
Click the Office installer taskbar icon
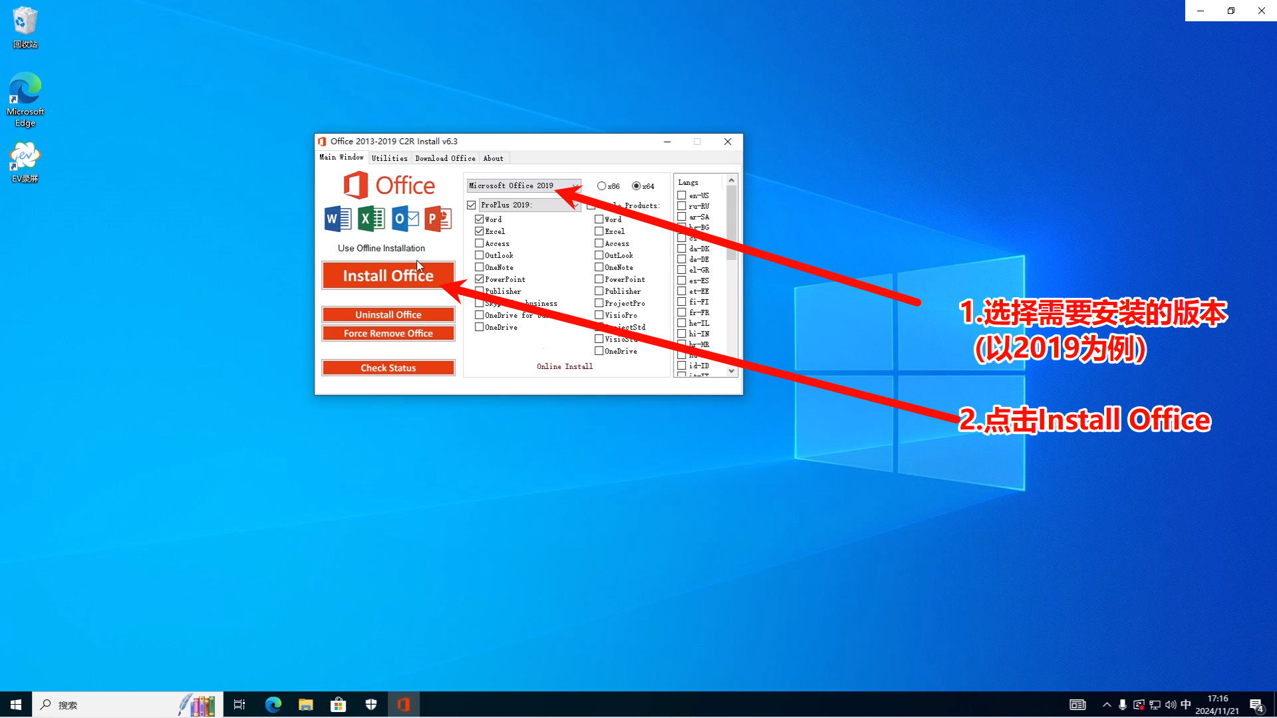tap(404, 705)
